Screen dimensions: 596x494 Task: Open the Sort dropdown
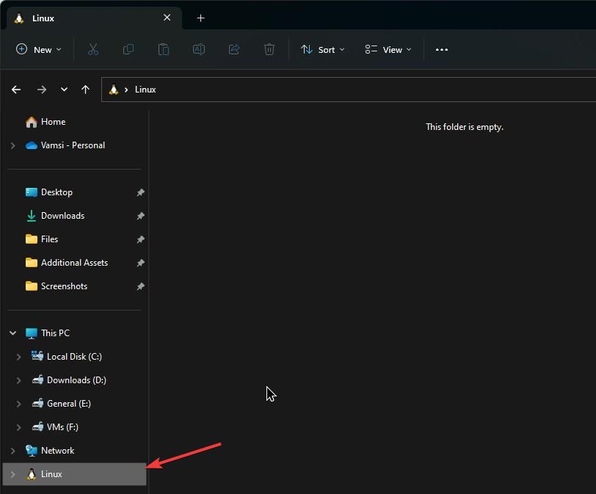(323, 49)
